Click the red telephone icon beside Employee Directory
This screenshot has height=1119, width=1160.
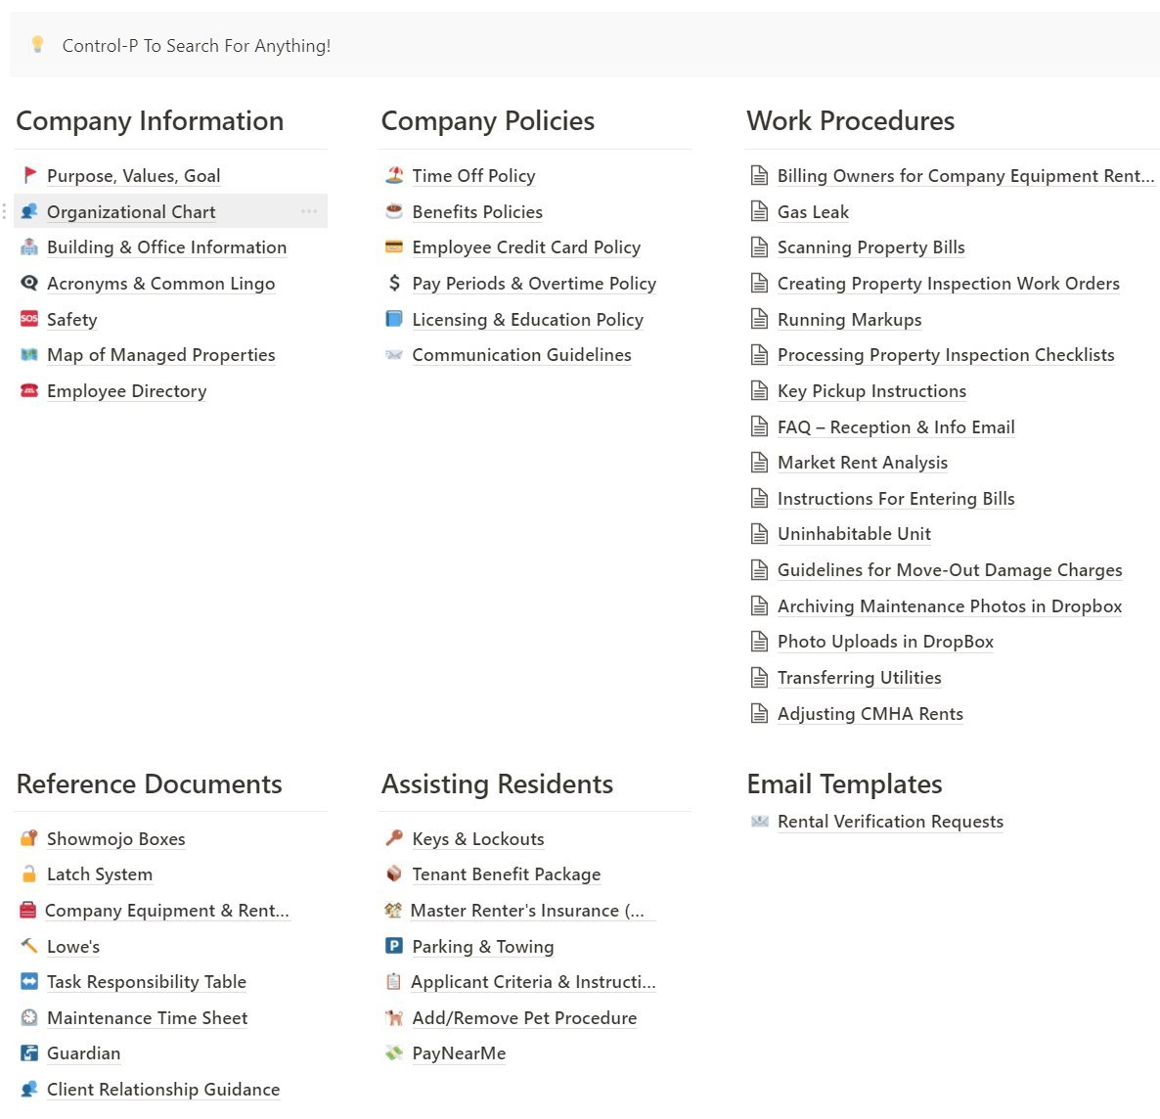point(29,390)
